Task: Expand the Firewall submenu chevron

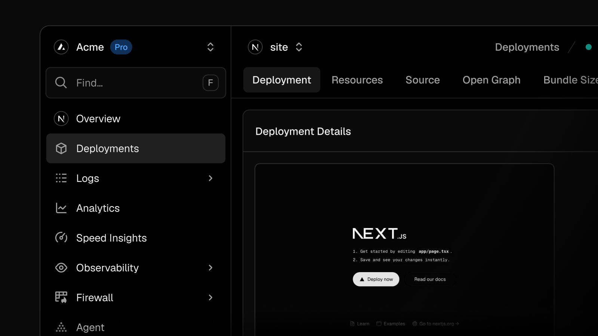Action: tap(210, 298)
